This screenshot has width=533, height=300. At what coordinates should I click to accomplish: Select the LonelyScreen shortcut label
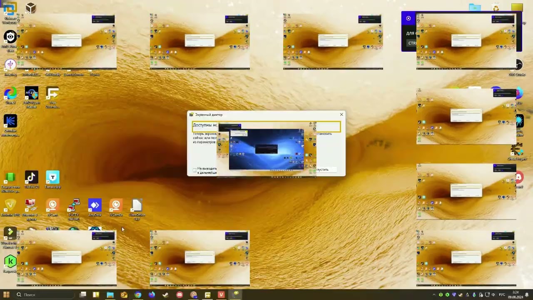pyautogui.click(x=74, y=75)
